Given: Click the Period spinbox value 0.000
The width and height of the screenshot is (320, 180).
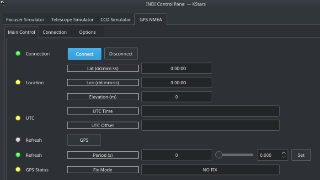Looking at the screenshot, I should [266, 155].
